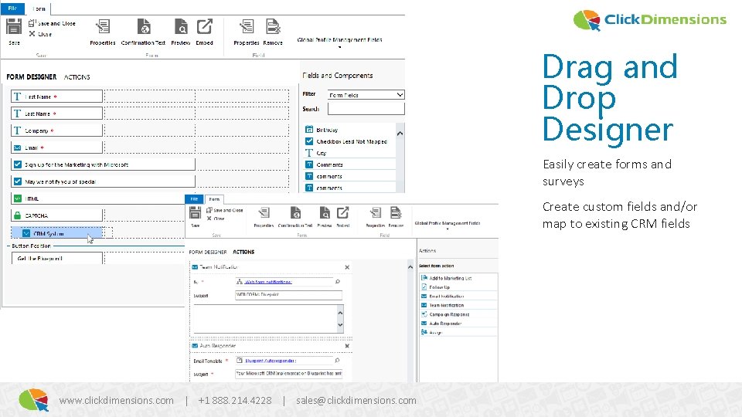Select Add to Marketing List action

(458, 278)
